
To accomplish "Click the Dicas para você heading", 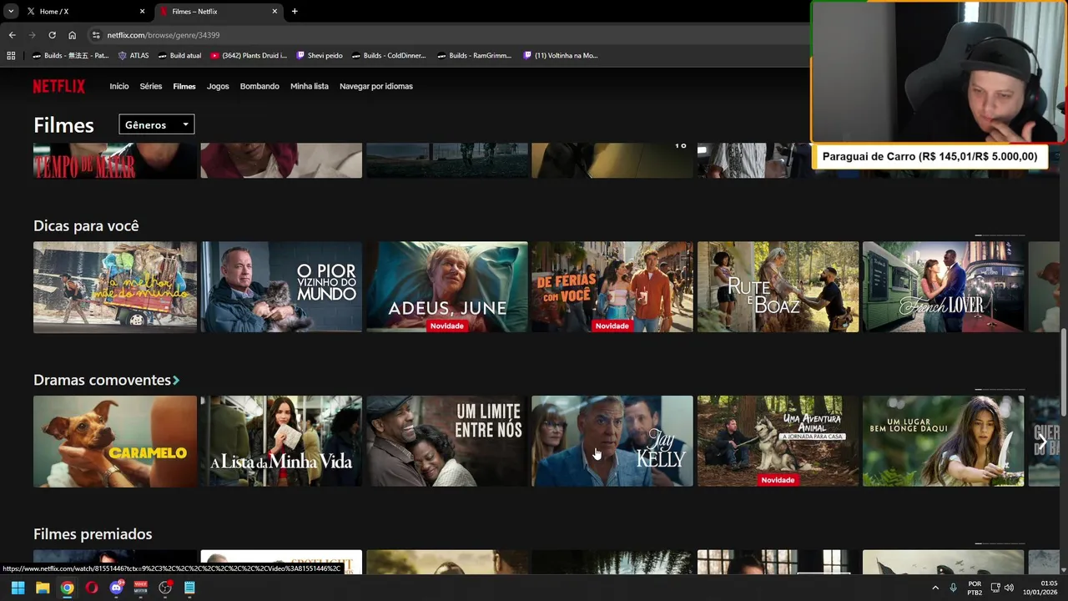I will 86,226.
